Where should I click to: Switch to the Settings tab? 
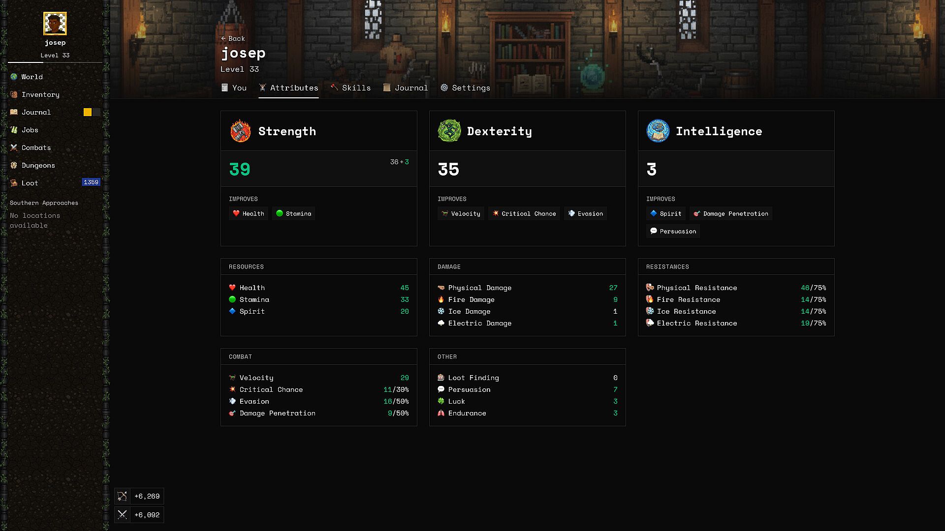tap(465, 88)
